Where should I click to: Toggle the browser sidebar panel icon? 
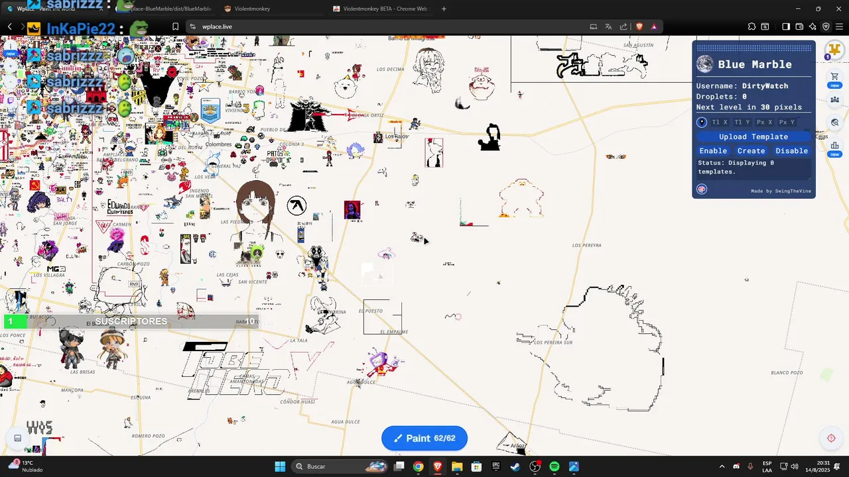tap(785, 26)
